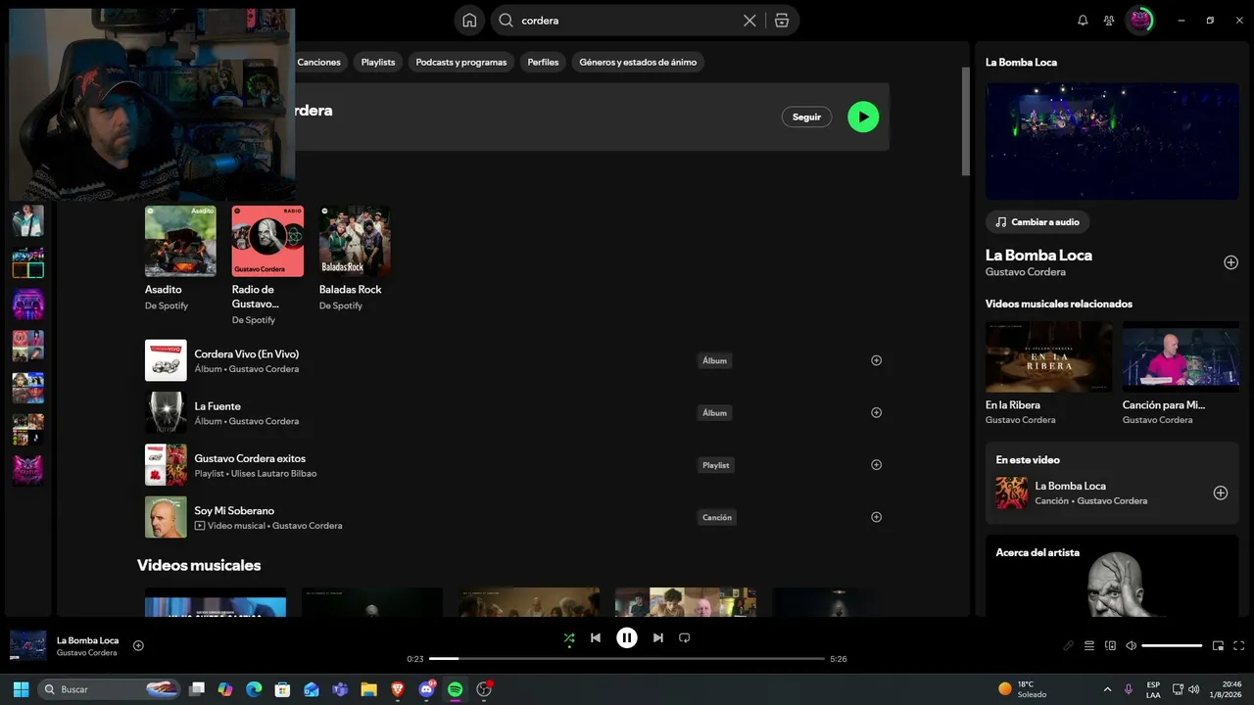Open the En la Ribera related video

click(1048, 356)
